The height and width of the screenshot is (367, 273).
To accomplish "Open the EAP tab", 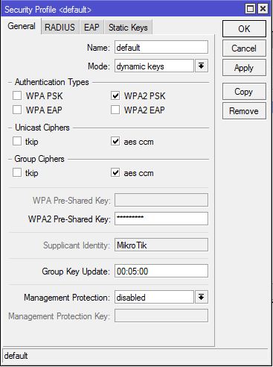I will [x=91, y=27].
